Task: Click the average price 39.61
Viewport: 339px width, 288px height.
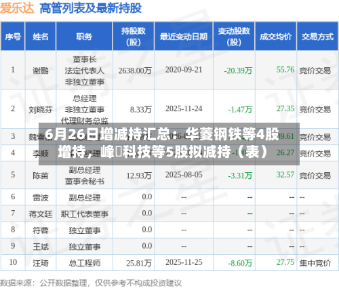Action: tap(285, 136)
